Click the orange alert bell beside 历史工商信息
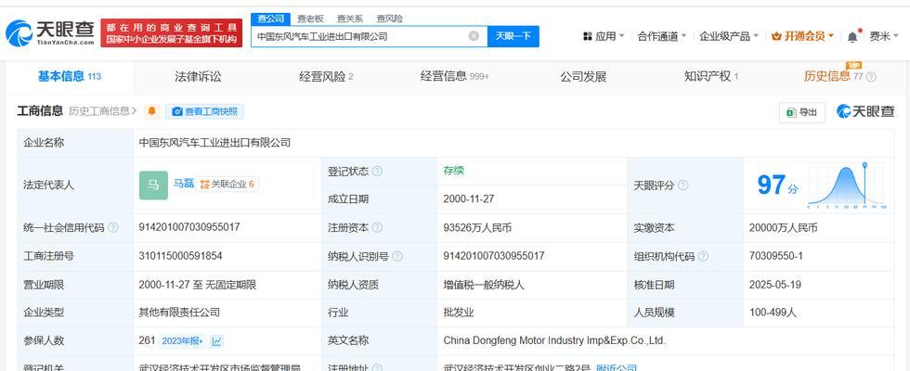The image size is (910, 371). tap(152, 111)
